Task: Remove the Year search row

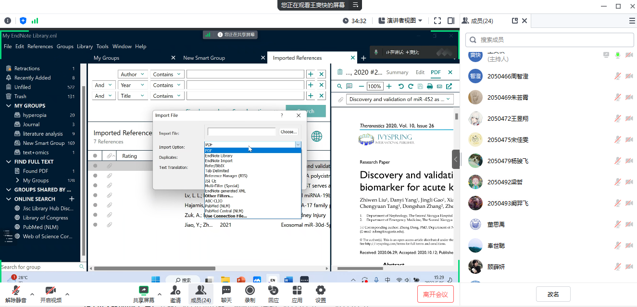Action: (322, 85)
